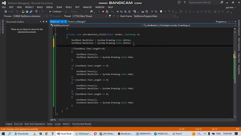Close the Form1.cs* tab

[66, 22]
